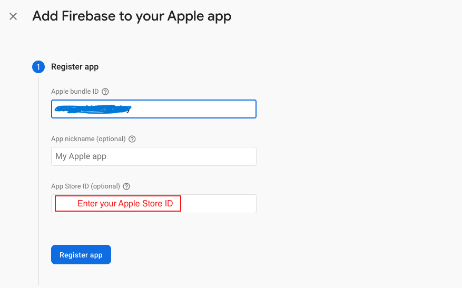Select the App Store ID text box
Image resolution: width=462 pixels, height=288 pixels.
coord(218,204)
